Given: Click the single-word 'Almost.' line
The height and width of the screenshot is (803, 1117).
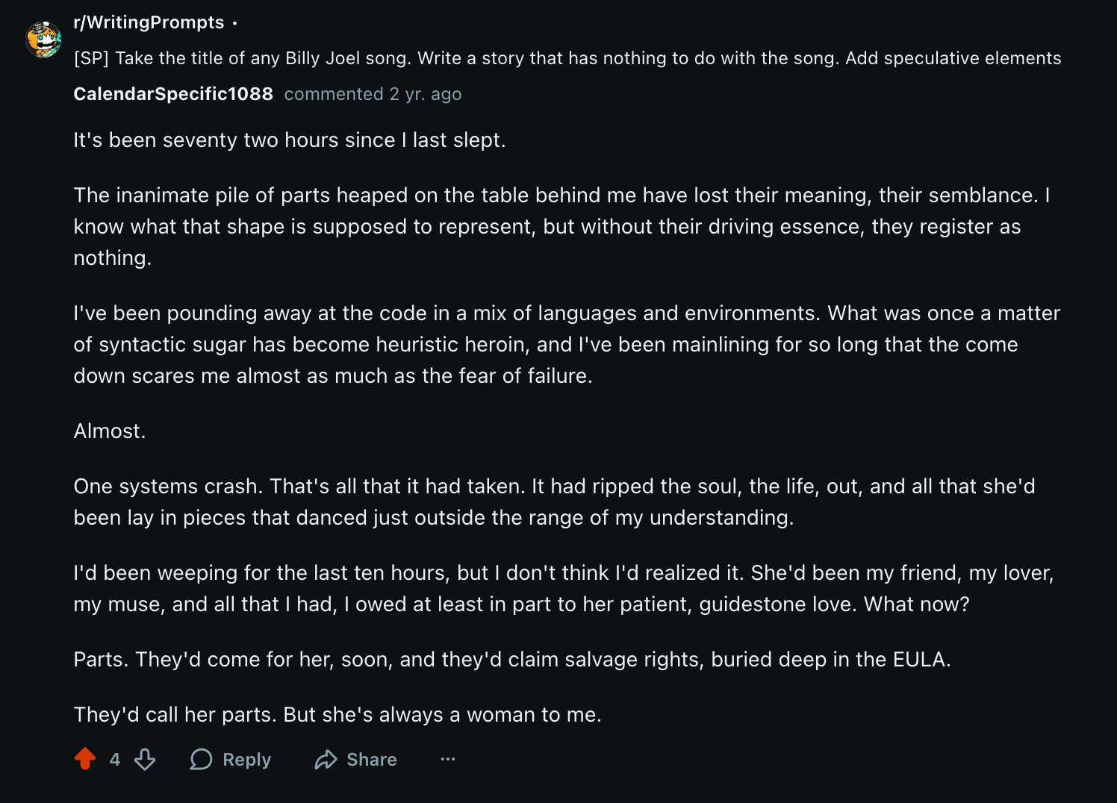Looking at the screenshot, I should click(x=110, y=431).
